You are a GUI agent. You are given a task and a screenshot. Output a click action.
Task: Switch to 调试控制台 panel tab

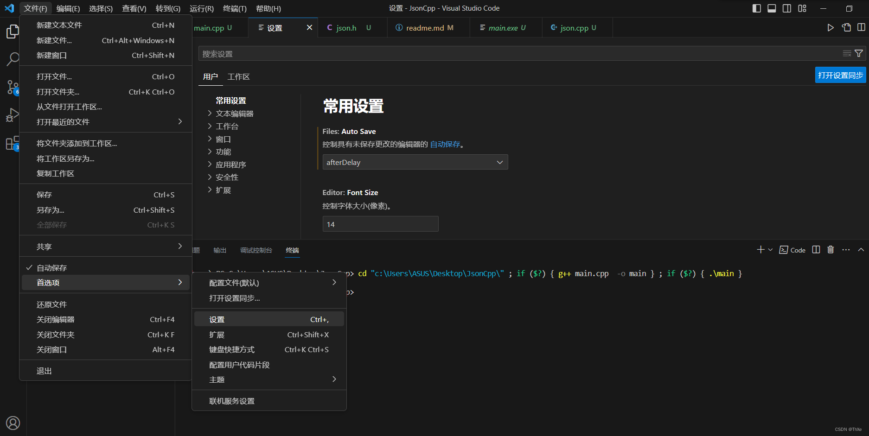pos(256,250)
